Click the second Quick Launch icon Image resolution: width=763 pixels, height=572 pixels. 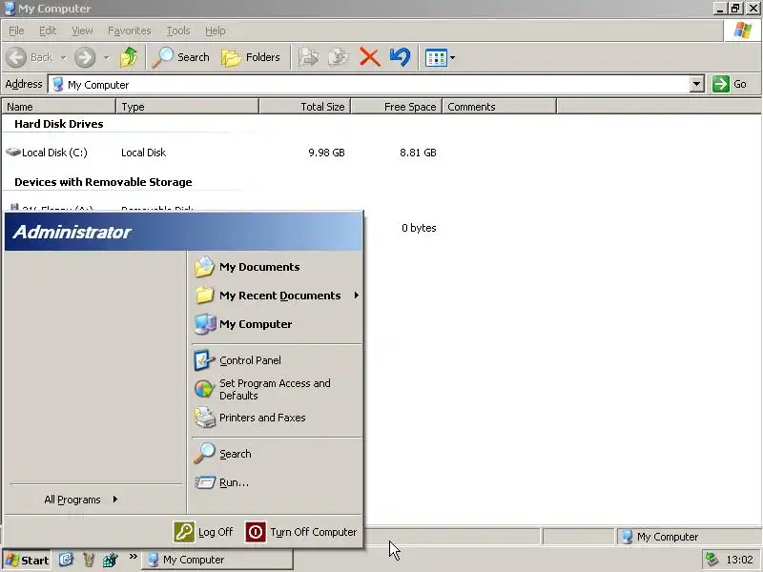point(88,560)
